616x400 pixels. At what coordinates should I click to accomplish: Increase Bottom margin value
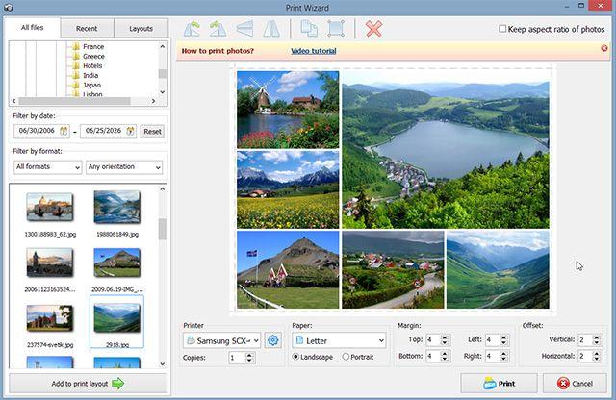tap(445, 354)
